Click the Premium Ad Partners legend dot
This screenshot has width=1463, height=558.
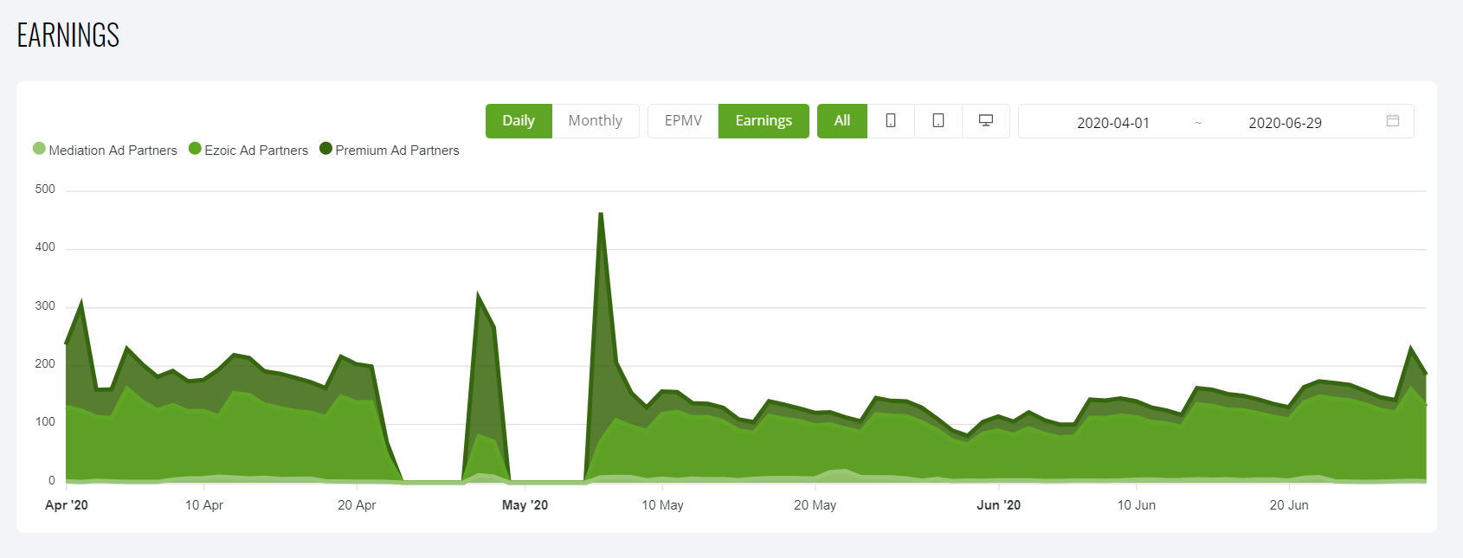coord(325,149)
